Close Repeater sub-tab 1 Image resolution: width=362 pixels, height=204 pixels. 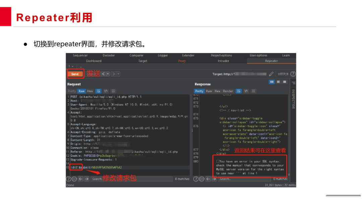[73, 66]
